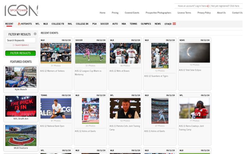Click 'AUG 12 Total Solar Eclipse' title
The height and width of the screenshot is (154, 246).
click(x=190, y=70)
